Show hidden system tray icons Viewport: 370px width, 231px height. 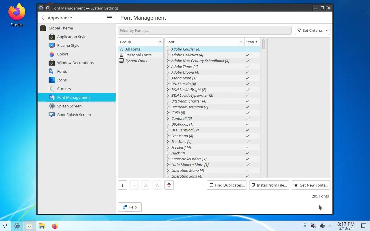point(330,226)
